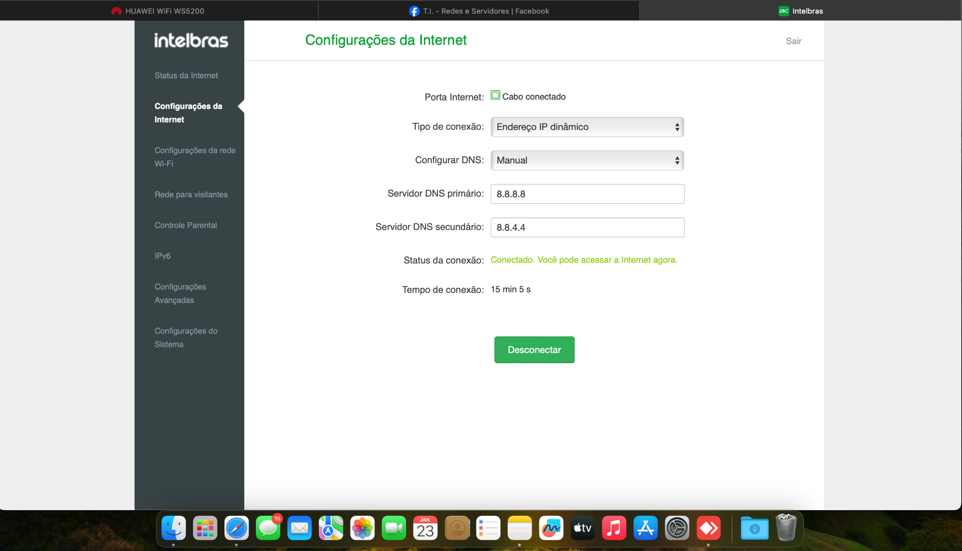Click the Safari compass icon in Dock
962x551 pixels.
coord(236,528)
